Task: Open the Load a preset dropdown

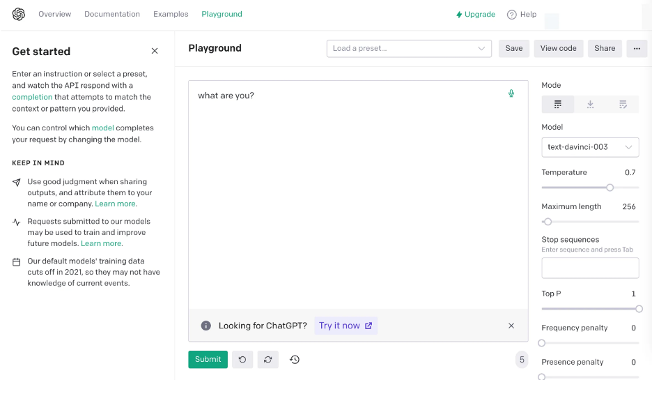Action: [409, 48]
